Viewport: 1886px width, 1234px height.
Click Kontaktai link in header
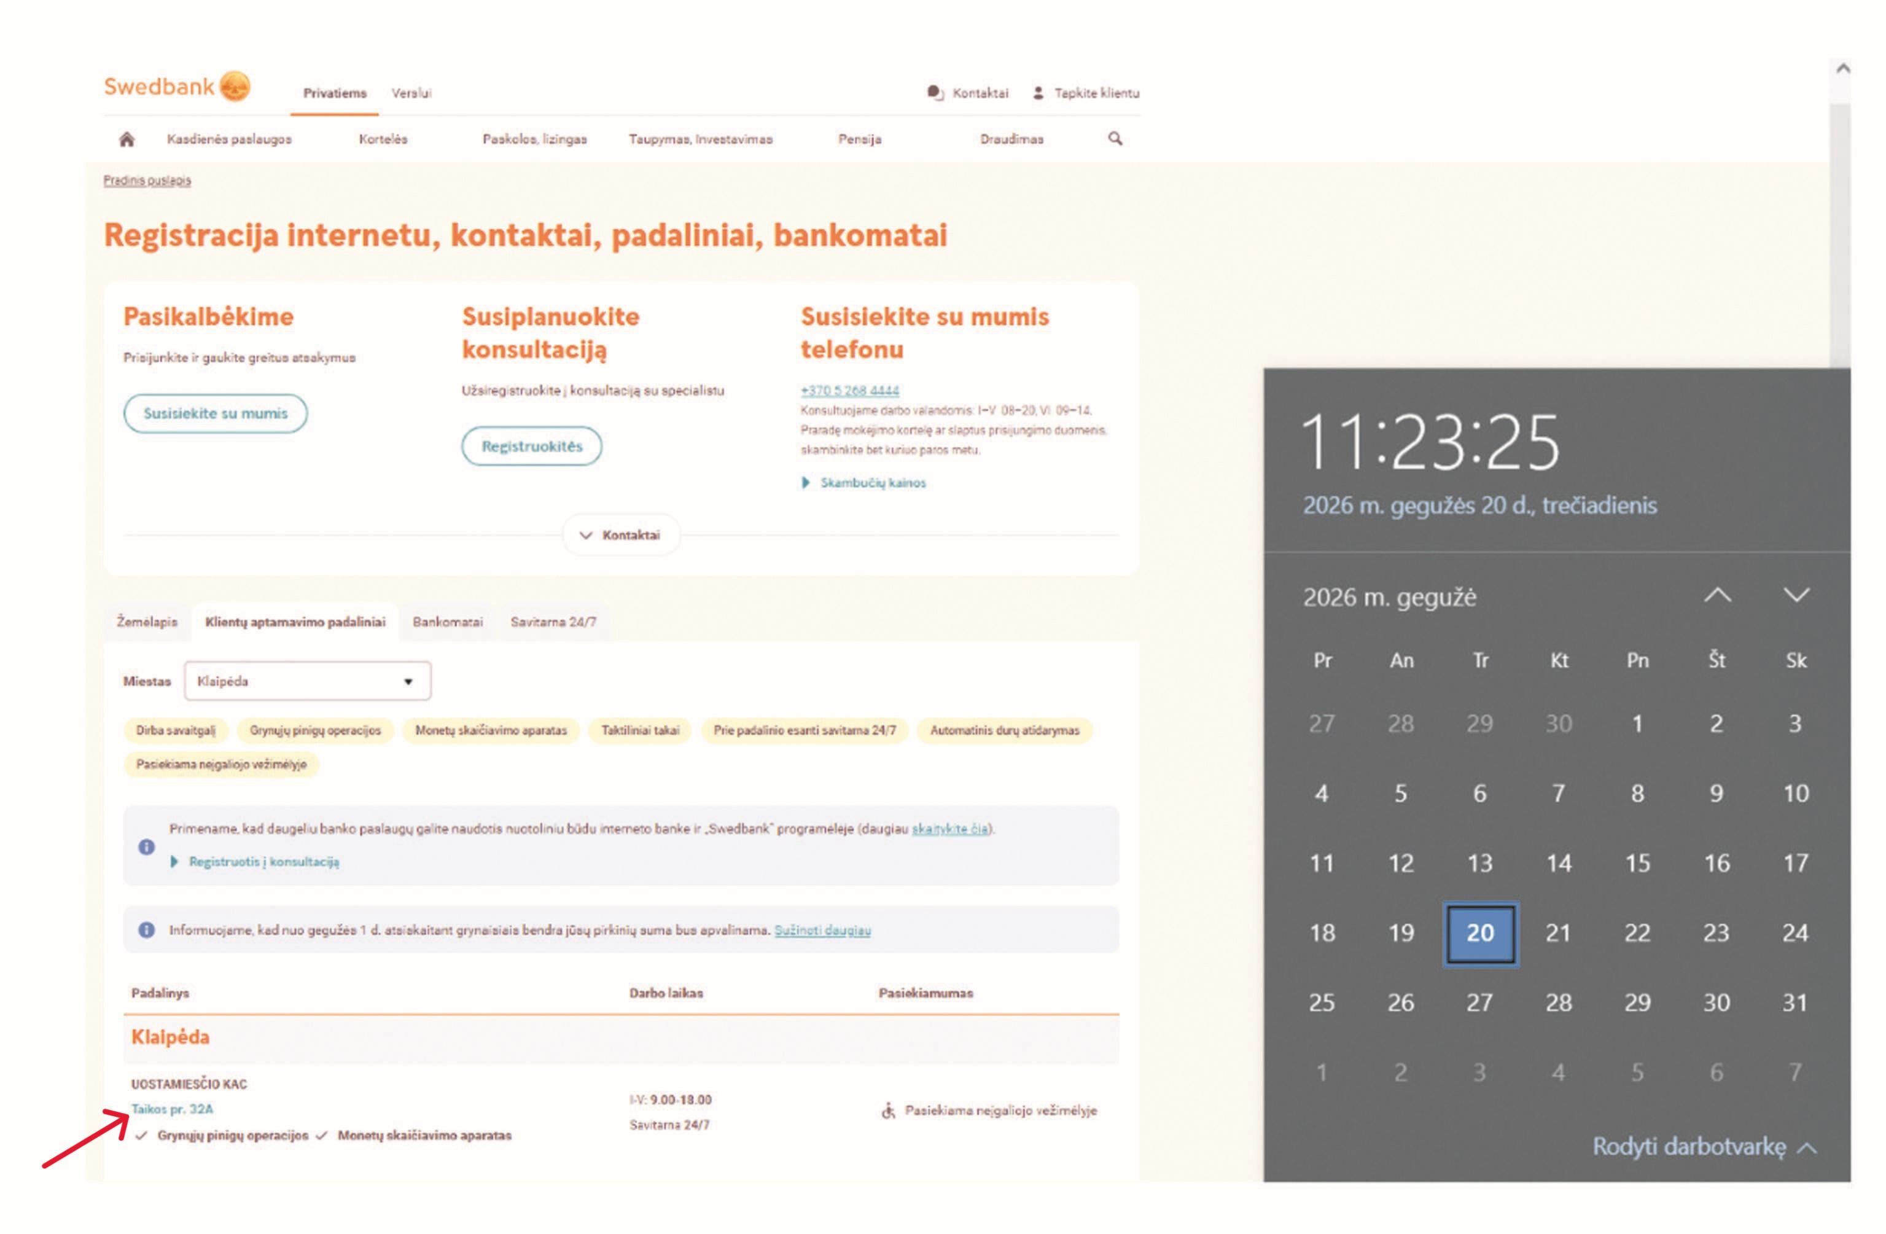pos(980,93)
